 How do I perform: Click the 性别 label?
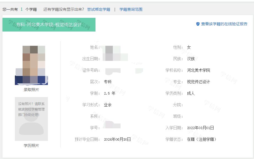(x=178, y=47)
